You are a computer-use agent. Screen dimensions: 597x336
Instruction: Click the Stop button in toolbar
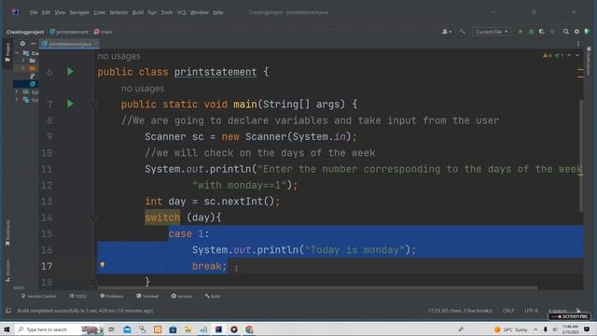552,32
